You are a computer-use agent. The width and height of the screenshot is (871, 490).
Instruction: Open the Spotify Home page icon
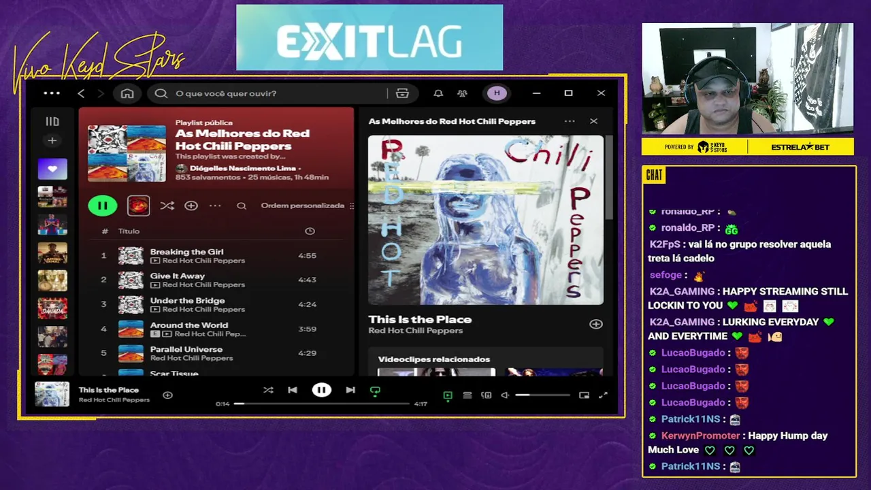127,93
